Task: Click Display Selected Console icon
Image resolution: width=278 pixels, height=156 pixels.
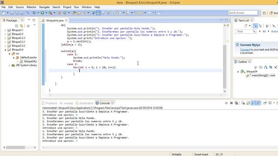Action: click(x=270, y=103)
